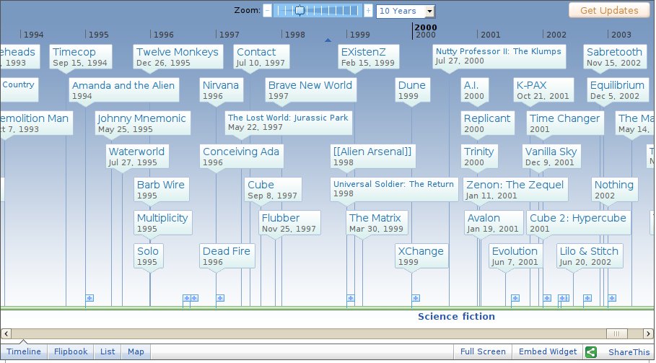Click the scrollbar right arrow
The image size is (656, 363).
pyautogui.click(x=648, y=333)
